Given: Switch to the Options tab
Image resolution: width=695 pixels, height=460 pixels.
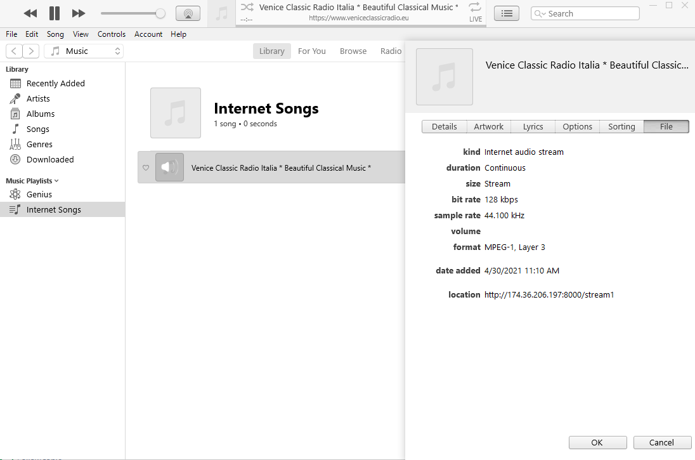Looking at the screenshot, I should point(577,126).
